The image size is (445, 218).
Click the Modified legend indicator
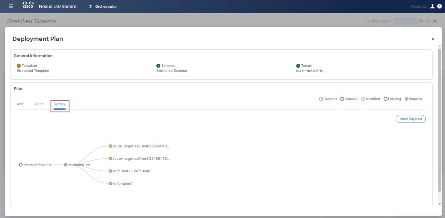pos(363,99)
